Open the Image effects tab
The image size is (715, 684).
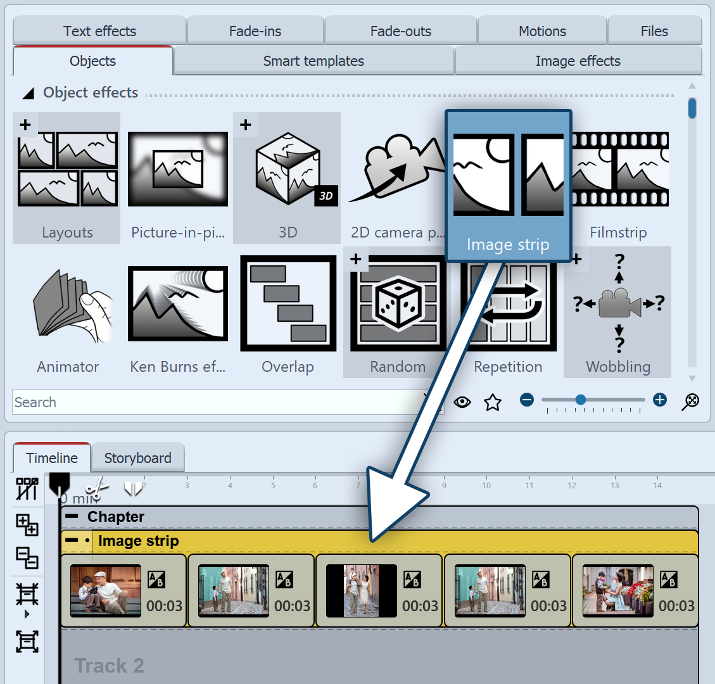pyautogui.click(x=578, y=61)
